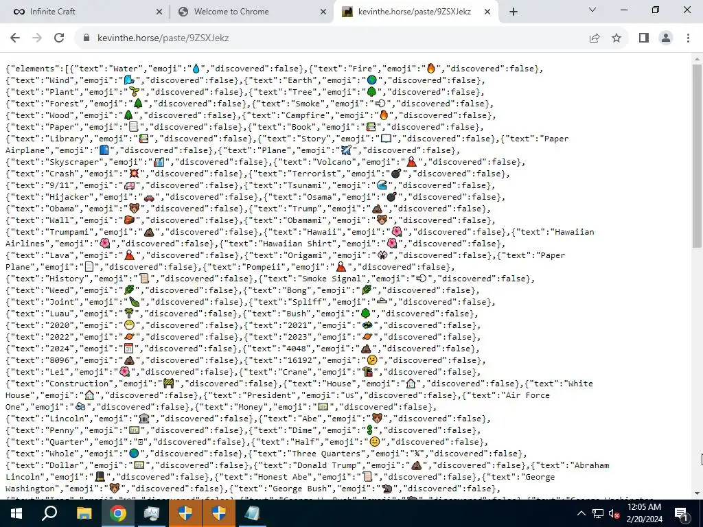Click the word "elements" in the JSON

tap(34, 69)
